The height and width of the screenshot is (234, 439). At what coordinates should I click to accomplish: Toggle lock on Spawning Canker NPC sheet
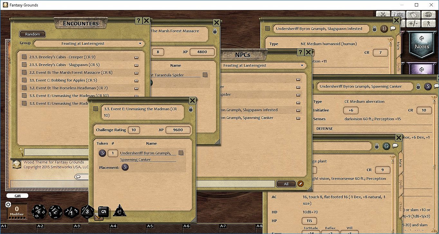[x=418, y=86]
